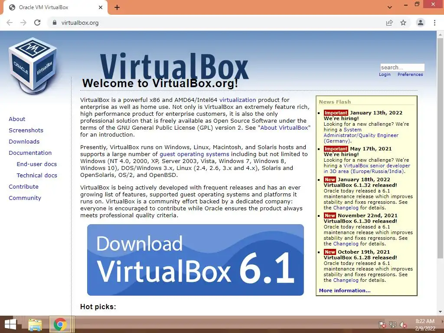Click the "News Flash" heading
Image resolution: width=444 pixels, height=333 pixels.
pos(335,102)
